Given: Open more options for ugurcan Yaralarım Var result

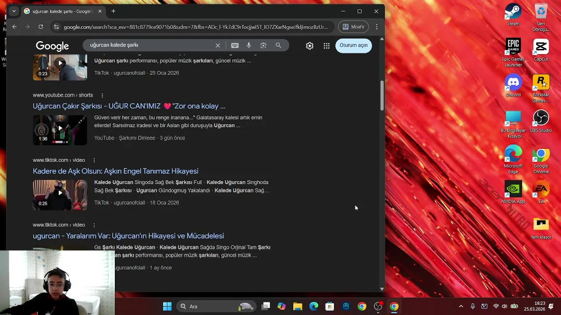Looking at the screenshot, I should click(94, 225).
